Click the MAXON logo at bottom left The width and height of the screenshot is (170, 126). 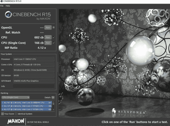click(x=16, y=121)
